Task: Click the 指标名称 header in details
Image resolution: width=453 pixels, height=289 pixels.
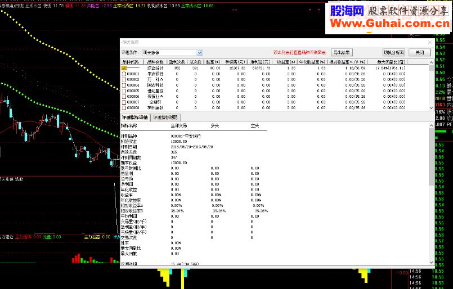Action: [x=129, y=126]
